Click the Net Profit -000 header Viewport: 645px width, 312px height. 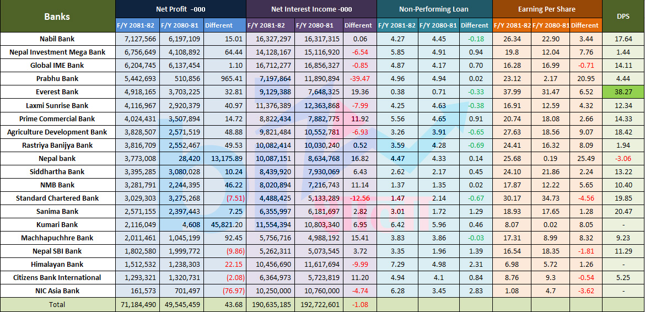pos(181,9)
